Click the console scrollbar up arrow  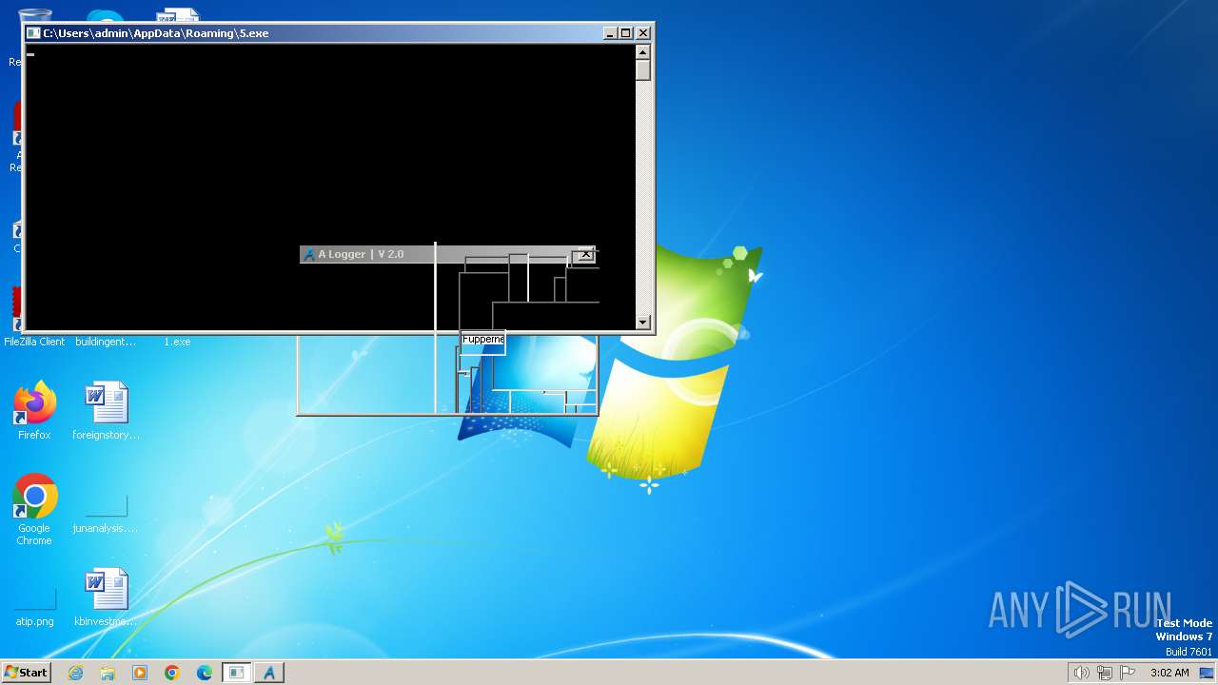pyautogui.click(x=643, y=53)
